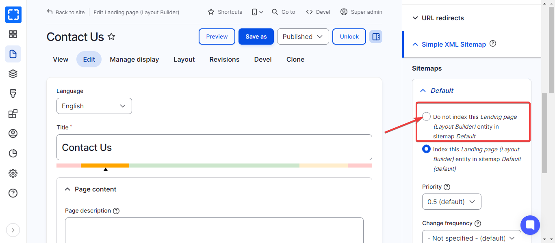Open the Content page icon in sidebar
The width and height of the screenshot is (555, 243).
tap(13, 54)
